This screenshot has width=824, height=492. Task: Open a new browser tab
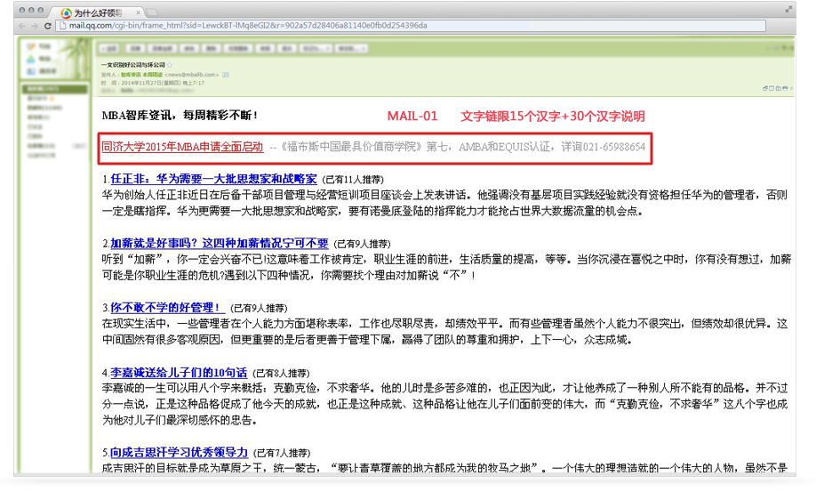(152, 12)
